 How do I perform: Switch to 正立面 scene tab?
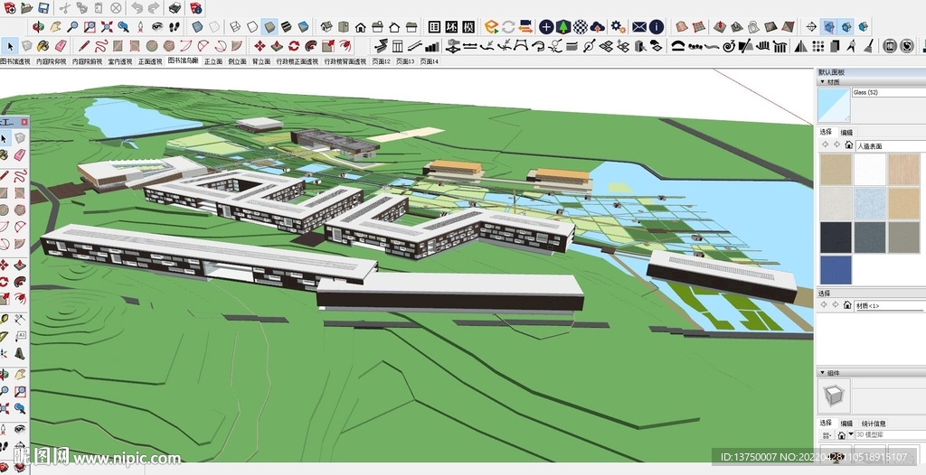[213, 61]
